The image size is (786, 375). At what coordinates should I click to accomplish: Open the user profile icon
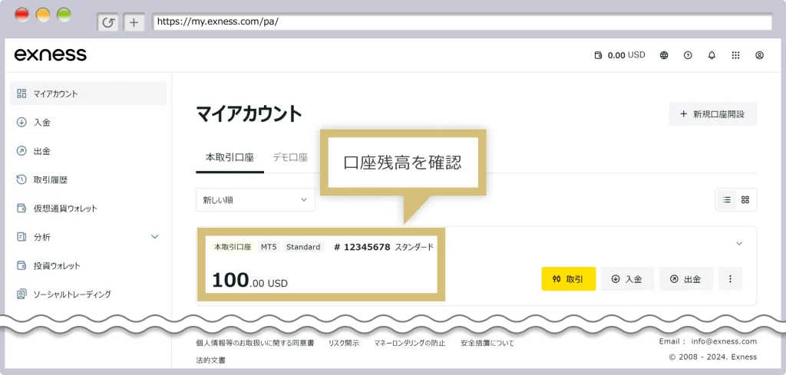tap(759, 55)
